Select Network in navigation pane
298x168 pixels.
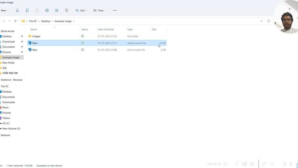point(5,135)
